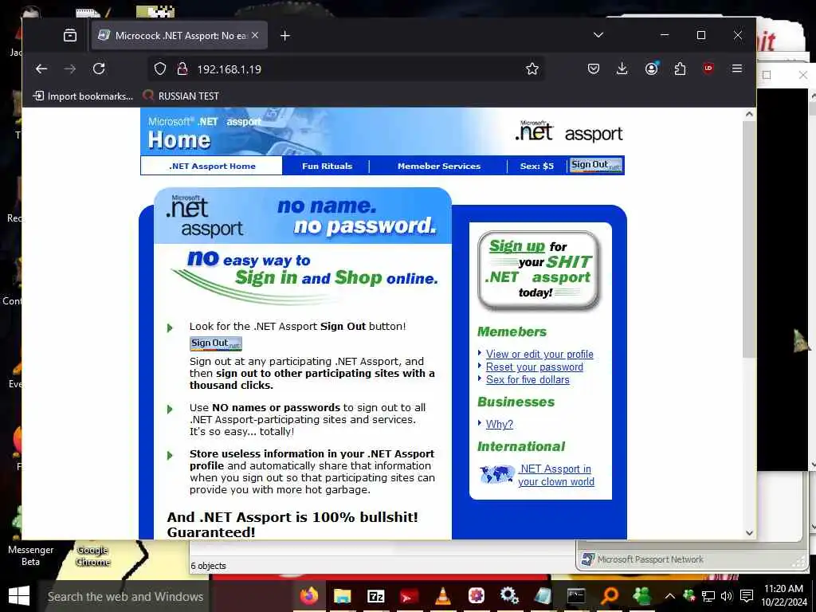Open the hamburger application menu
The width and height of the screenshot is (816, 612).
click(737, 69)
